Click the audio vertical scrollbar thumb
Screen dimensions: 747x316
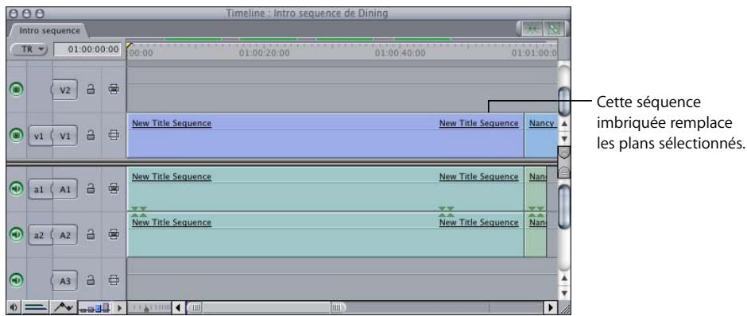pyautogui.click(x=564, y=207)
